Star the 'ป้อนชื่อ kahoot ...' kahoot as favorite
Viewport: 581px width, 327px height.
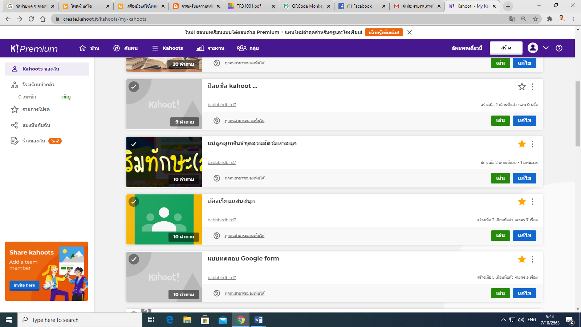point(522,86)
